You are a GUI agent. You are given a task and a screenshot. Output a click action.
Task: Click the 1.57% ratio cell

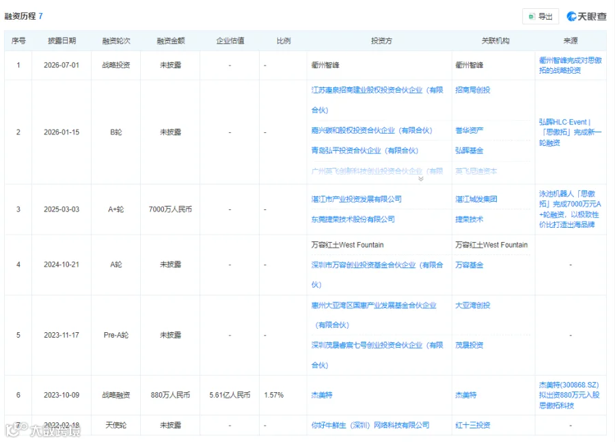pyautogui.click(x=274, y=395)
